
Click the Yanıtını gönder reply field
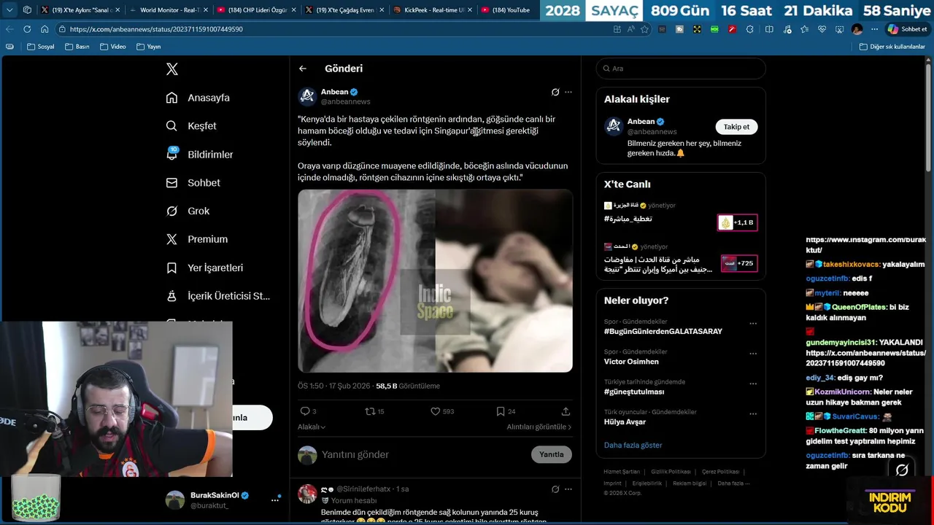(x=423, y=454)
